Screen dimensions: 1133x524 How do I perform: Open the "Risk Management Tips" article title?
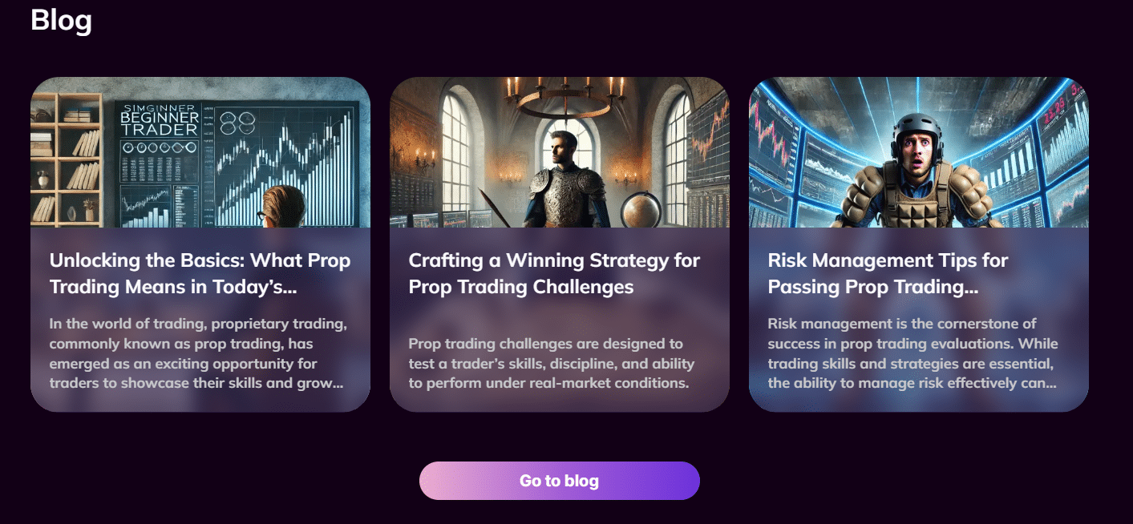pyautogui.click(x=888, y=273)
